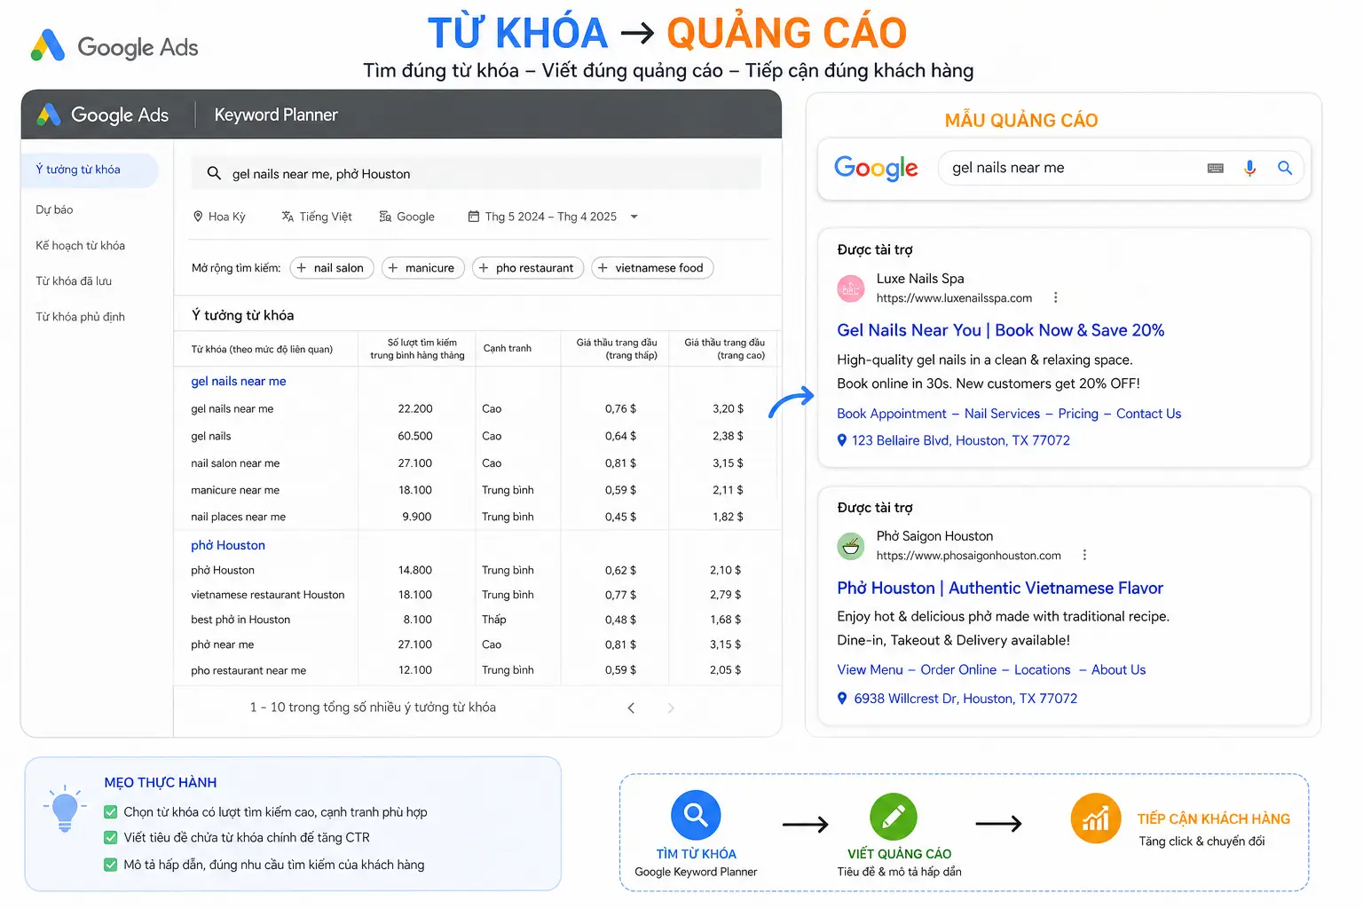Click the green Viết quảng cáo pencil circle

coord(894,817)
